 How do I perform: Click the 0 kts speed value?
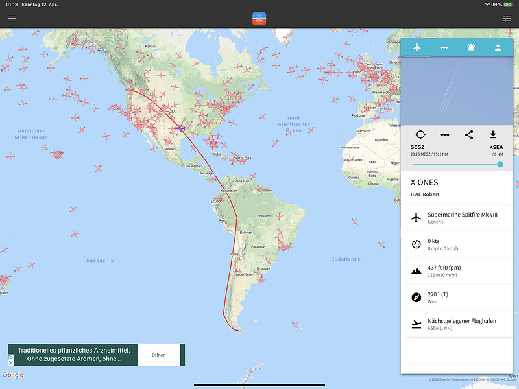tap(433, 241)
